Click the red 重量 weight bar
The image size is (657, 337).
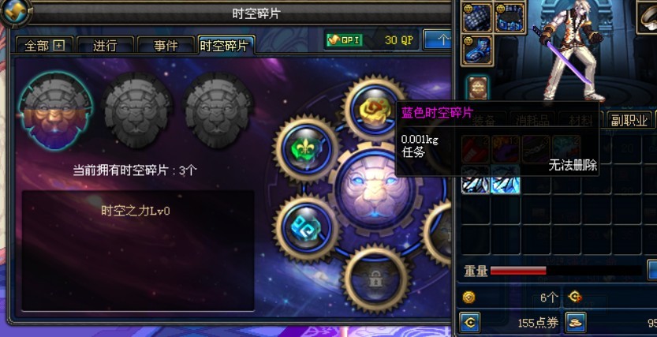[x=566, y=271]
